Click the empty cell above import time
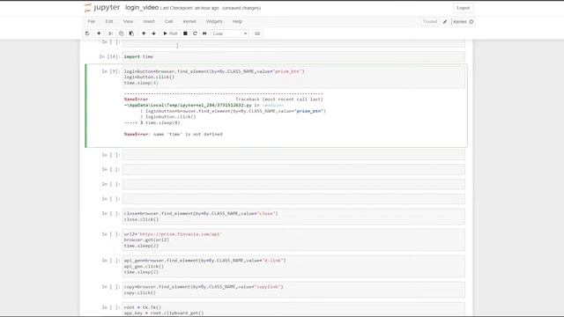This screenshot has width=564, height=317. click(293, 43)
